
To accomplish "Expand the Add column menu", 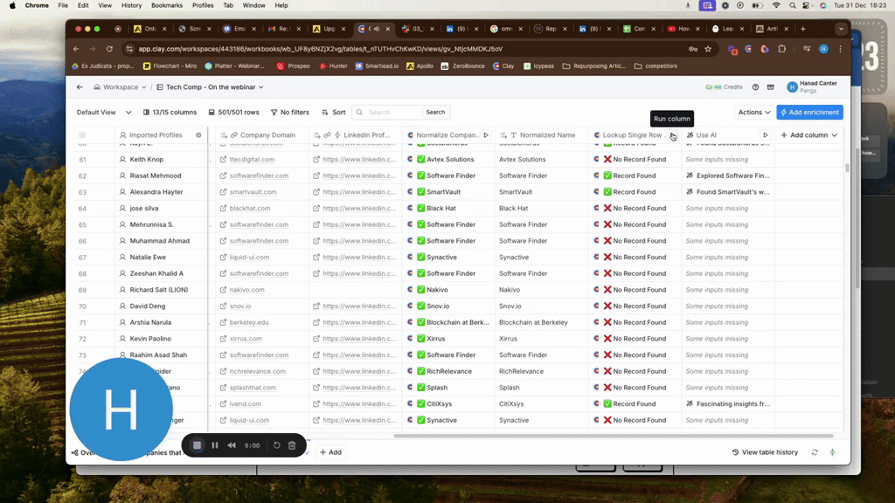I will [808, 135].
